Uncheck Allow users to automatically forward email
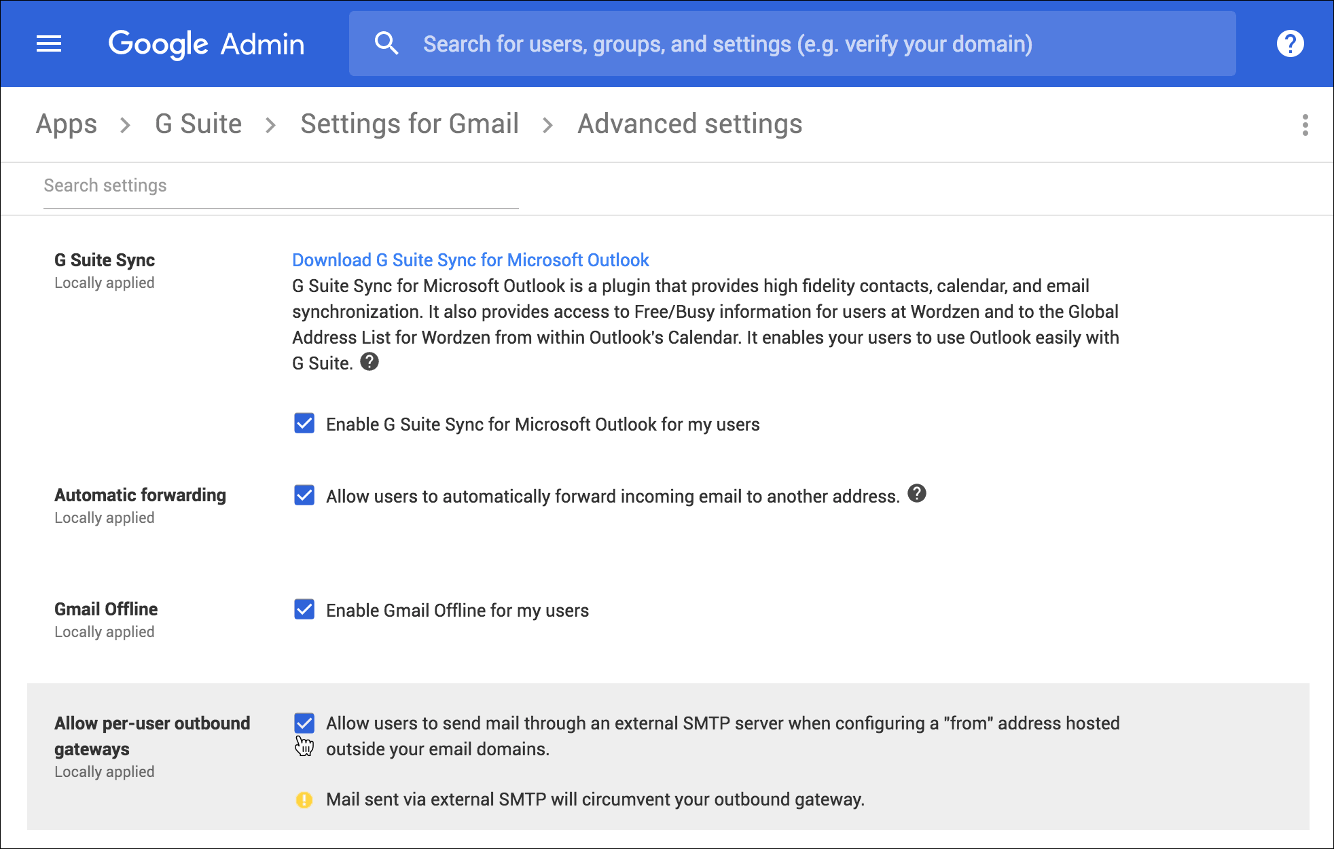Viewport: 1334px width, 849px height. [x=304, y=496]
